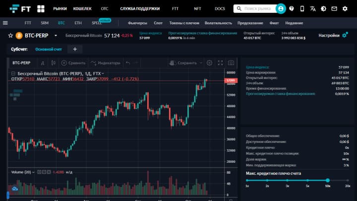Add a new subaccount with plus button
Image resolution: width=357 pixels, height=201 pixels.
(75, 49)
